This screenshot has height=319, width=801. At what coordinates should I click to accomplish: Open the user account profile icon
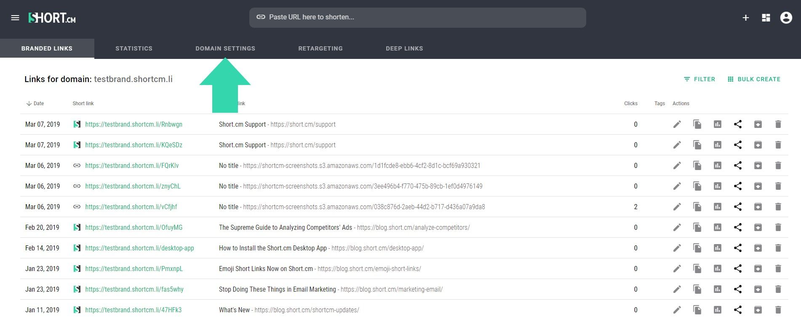(x=786, y=18)
